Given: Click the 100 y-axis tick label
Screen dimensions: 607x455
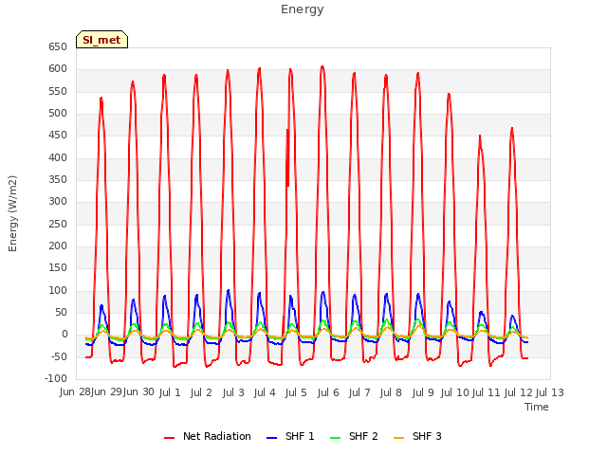Looking at the screenshot, I should pyautogui.click(x=58, y=290).
